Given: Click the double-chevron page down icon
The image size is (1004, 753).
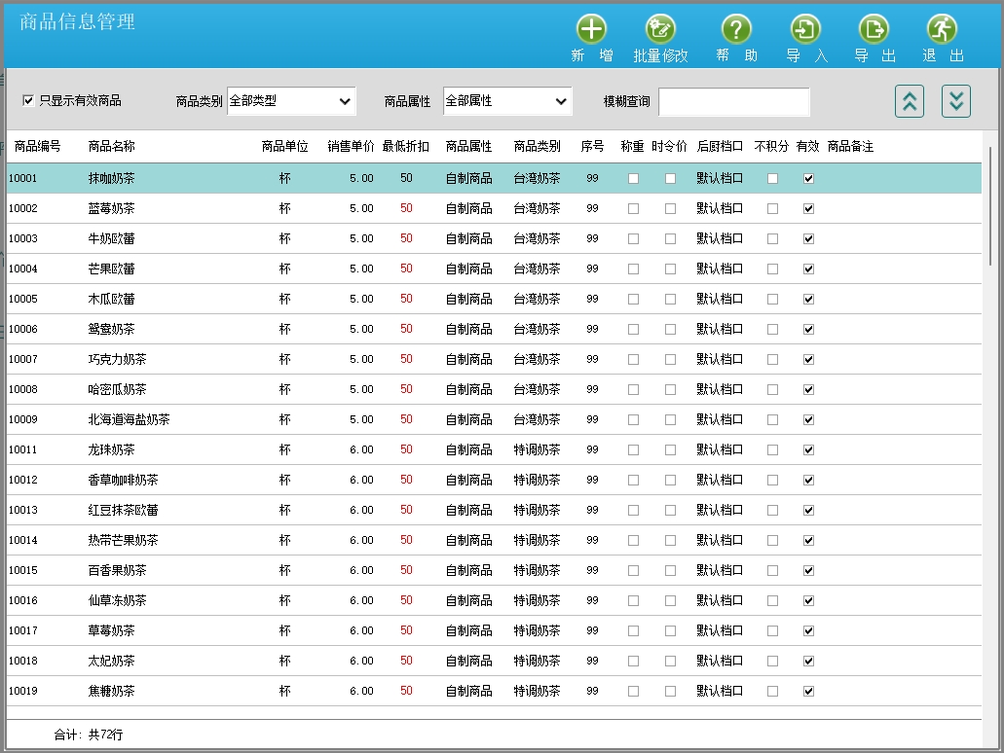Looking at the screenshot, I should pos(955,101).
